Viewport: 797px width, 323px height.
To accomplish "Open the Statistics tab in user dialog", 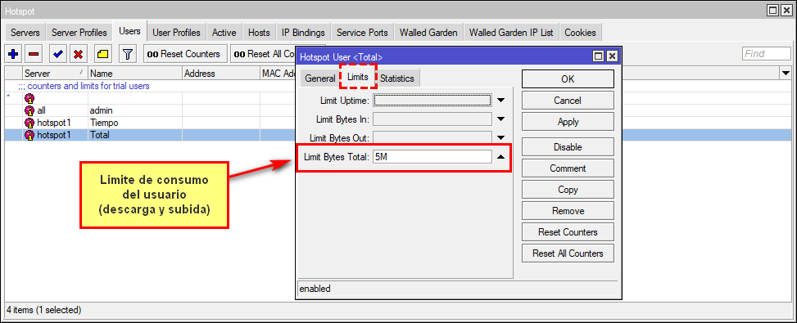I will point(397,79).
